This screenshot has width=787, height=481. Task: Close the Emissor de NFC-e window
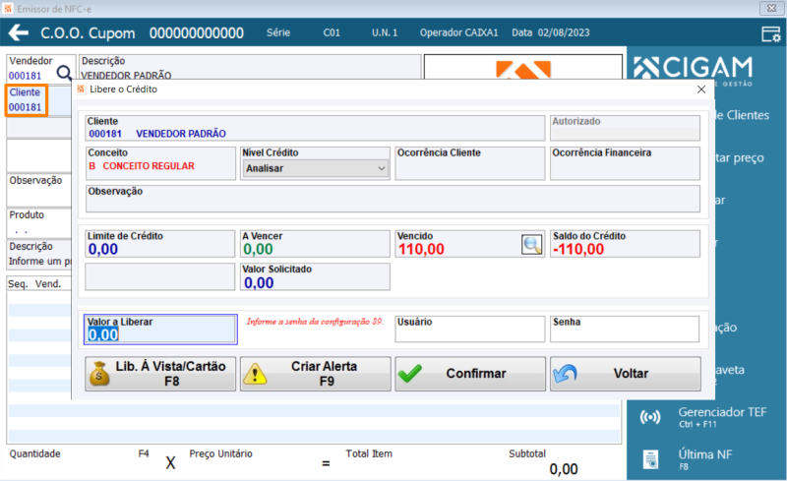771,8
